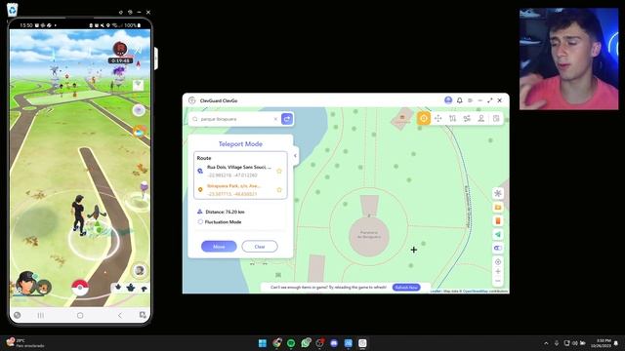Click the Clear button
This screenshot has width=625, height=351.
(x=260, y=247)
